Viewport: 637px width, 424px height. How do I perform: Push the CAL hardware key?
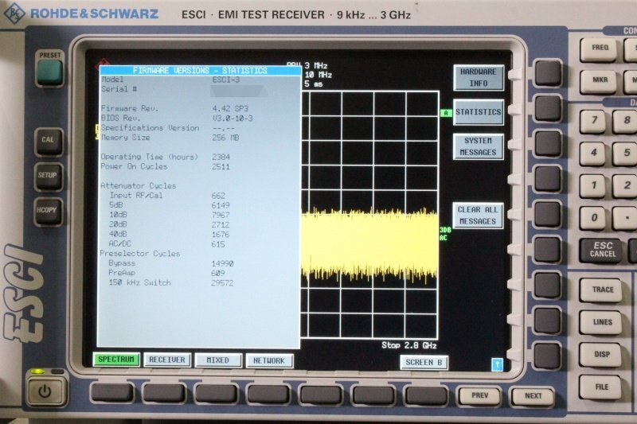[49, 142]
